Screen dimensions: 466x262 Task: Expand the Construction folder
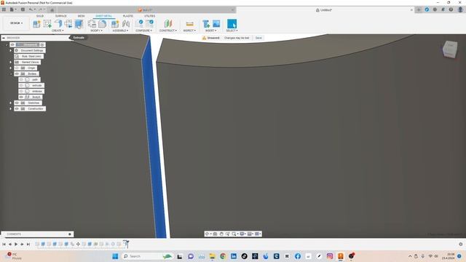pyautogui.click(x=11, y=108)
